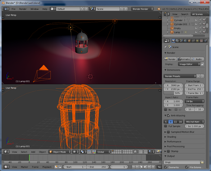Select the Constraints properties tab icon
The image size is (211, 171).
point(193,41)
